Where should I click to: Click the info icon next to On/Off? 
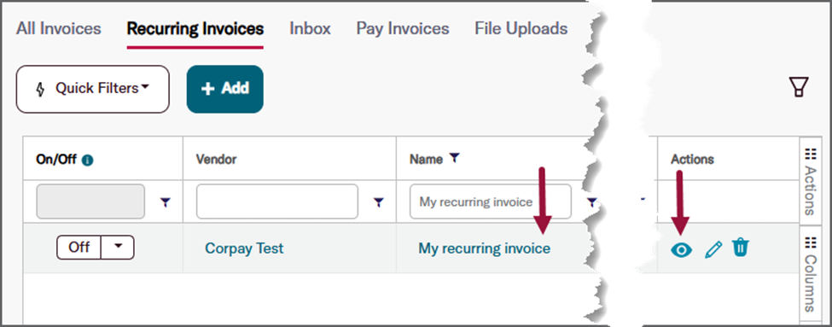(x=88, y=160)
